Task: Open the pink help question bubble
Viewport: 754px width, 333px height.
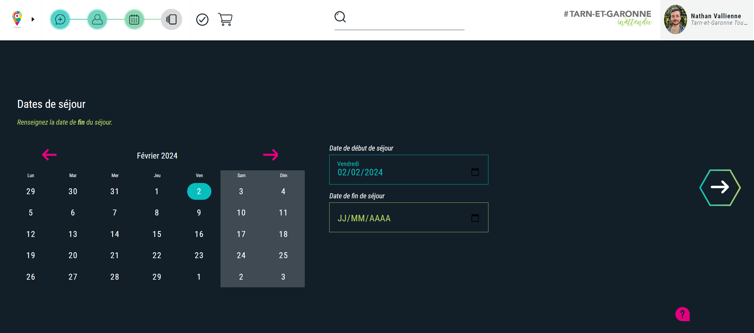Action: tap(682, 314)
